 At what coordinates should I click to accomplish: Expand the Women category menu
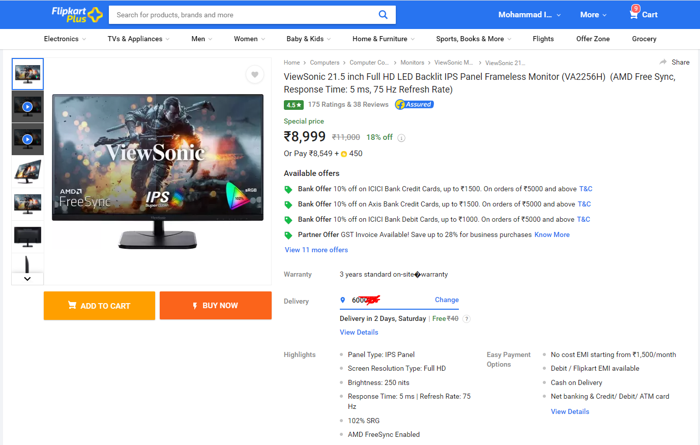tap(249, 39)
